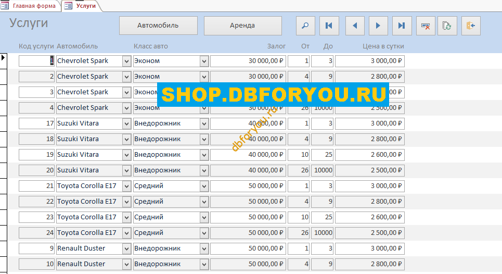This screenshot has width=502, height=274.
Task: Click the service code field showing 17
Action: point(36,123)
